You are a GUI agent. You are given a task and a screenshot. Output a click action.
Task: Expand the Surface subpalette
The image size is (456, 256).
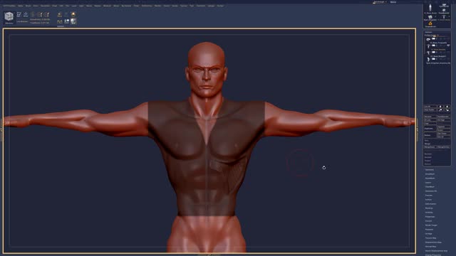point(428,200)
